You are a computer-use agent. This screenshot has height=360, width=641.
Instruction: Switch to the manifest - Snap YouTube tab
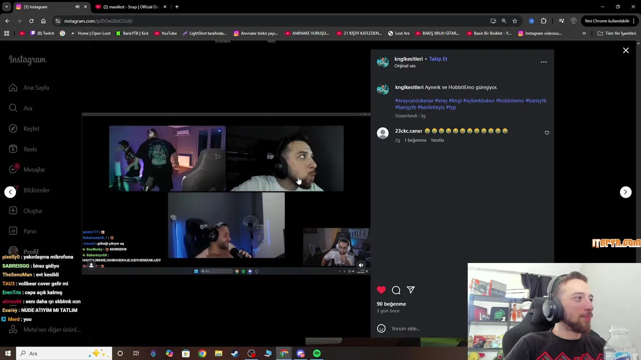point(130,7)
